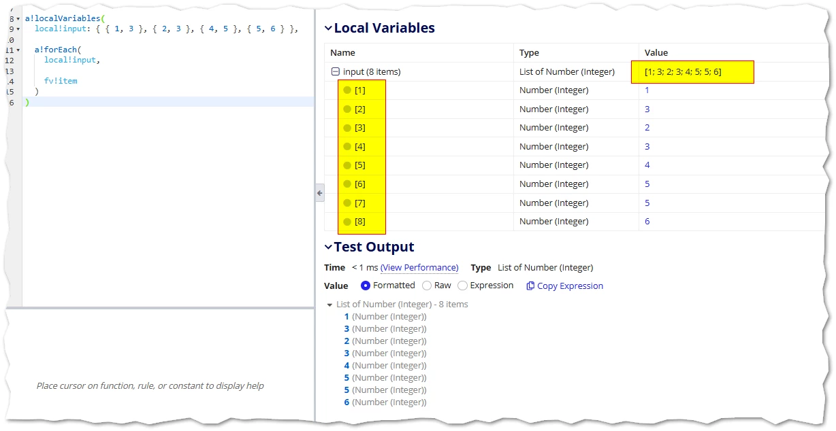Select the Raw value radio button
Image resolution: width=836 pixels, height=431 pixels.
(427, 286)
